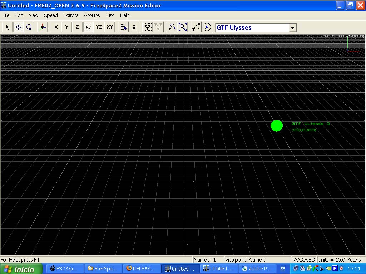The width and height of the screenshot is (366, 274).
Task: Activate the select and move tool
Action: click(x=18, y=27)
